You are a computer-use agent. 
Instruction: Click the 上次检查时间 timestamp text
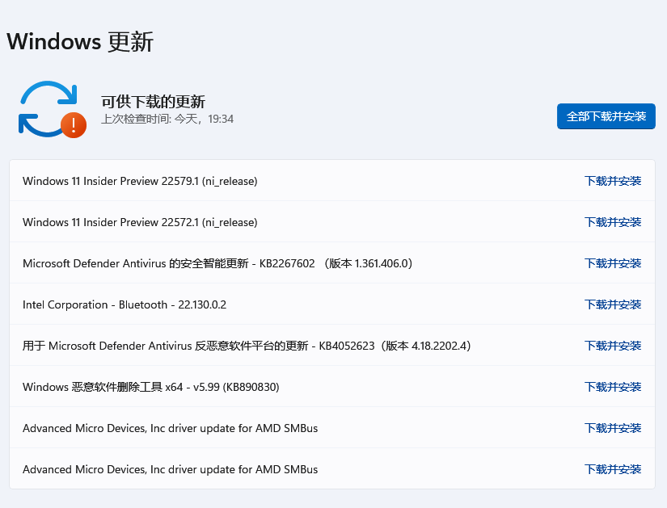point(167,119)
